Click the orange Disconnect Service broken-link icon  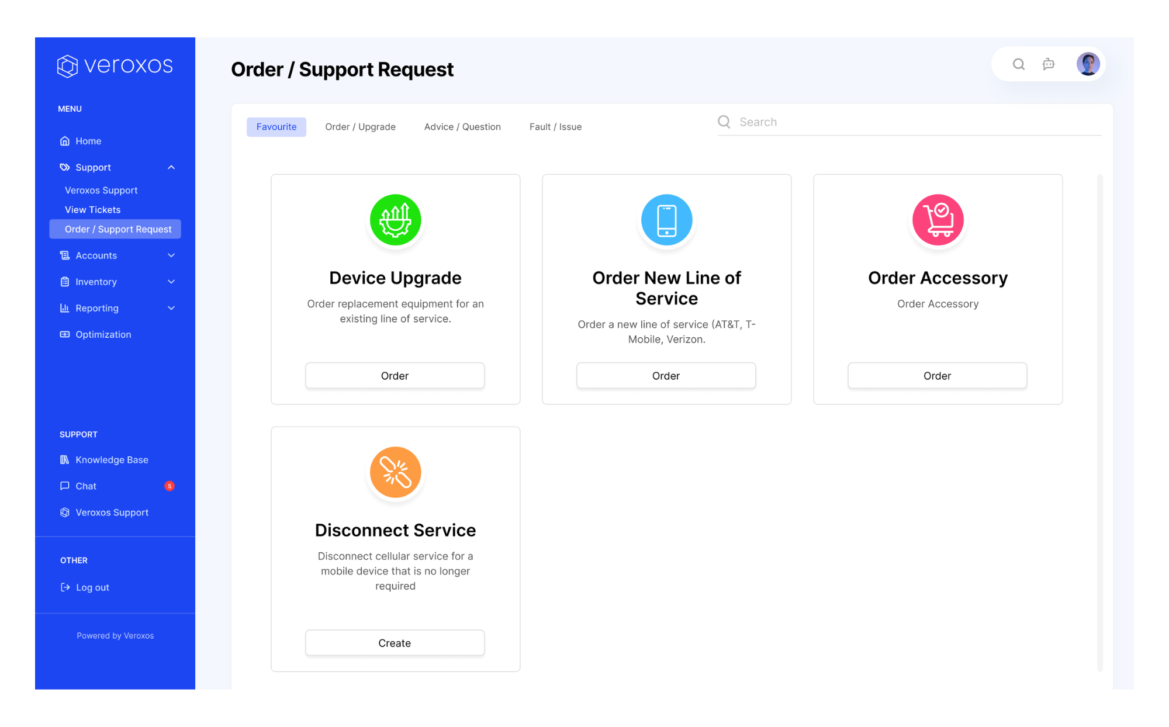395,472
